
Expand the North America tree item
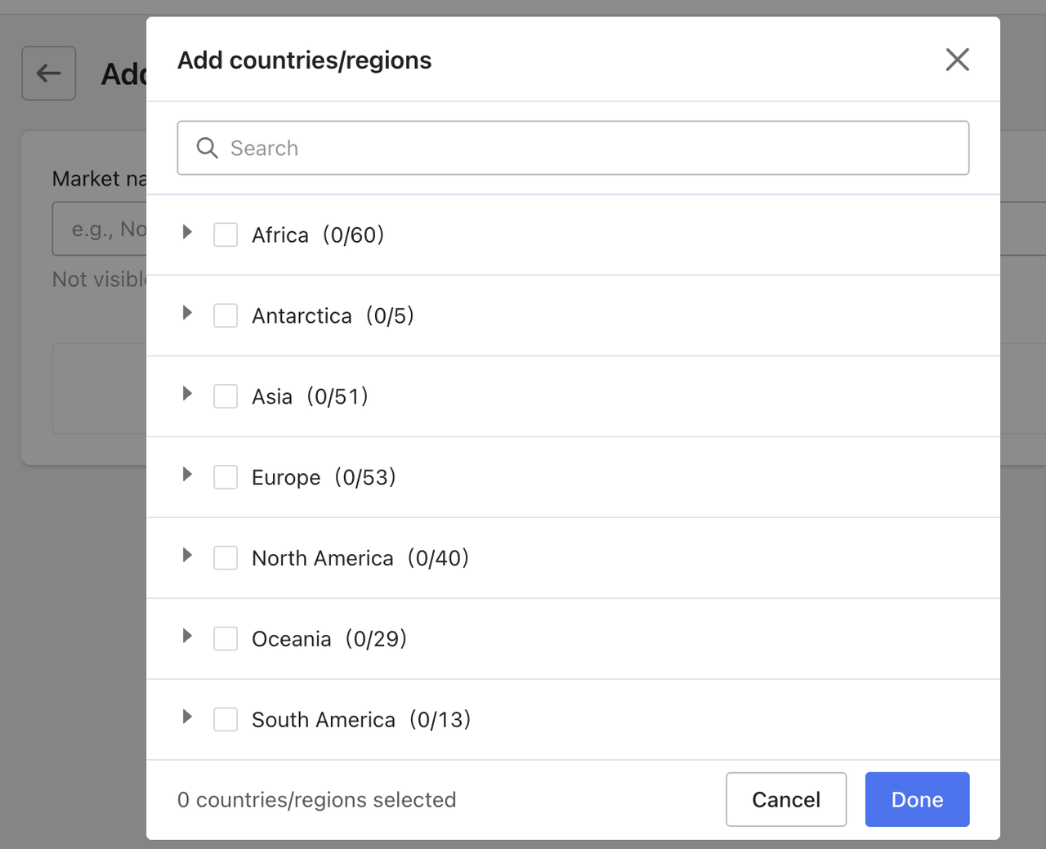click(186, 557)
